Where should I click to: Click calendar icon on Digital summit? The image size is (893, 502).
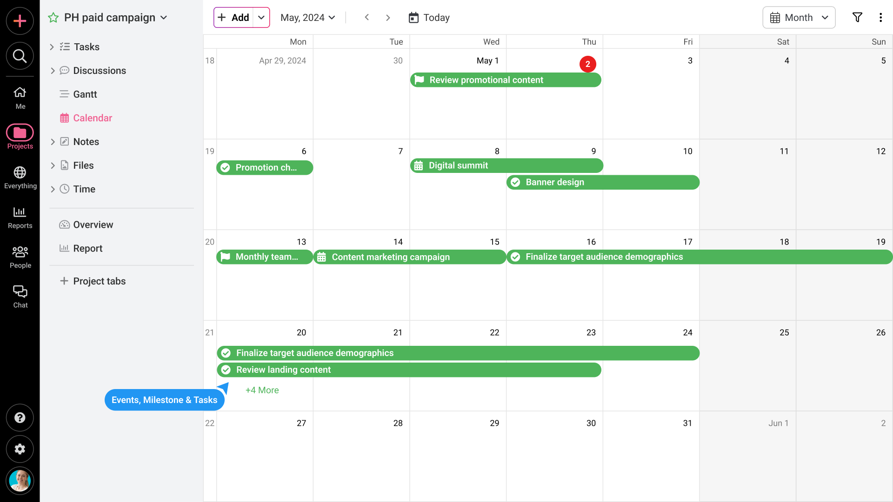419,165
